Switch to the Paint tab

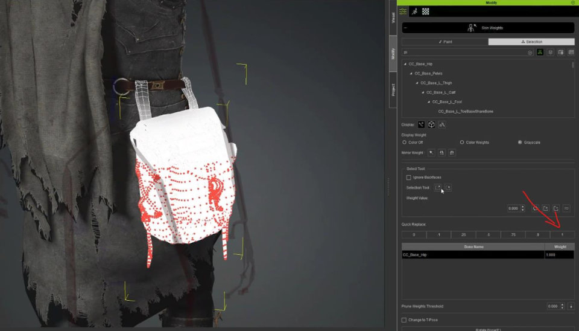(445, 42)
